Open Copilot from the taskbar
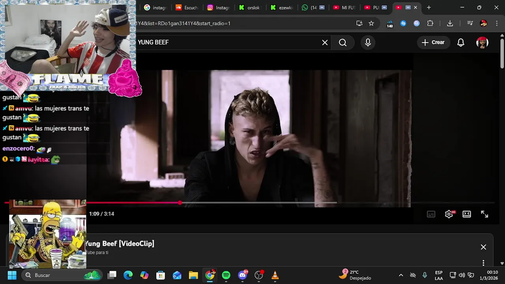Screen dimensions: 505x284 tap(144, 275)
